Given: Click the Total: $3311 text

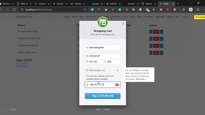Looking at the screenshot, I should 24,60.
